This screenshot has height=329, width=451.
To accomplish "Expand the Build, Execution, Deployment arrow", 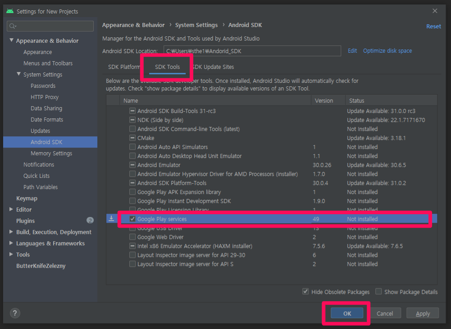I will tap(11, 232).
